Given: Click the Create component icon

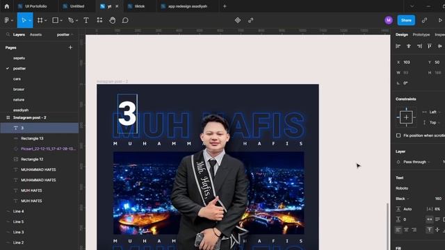Looking at the screenshot, I should coord(238,20).
